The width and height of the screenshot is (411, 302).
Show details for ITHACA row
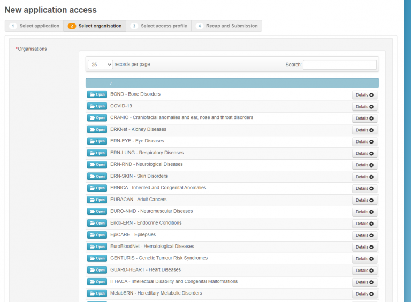click(364, 282)
